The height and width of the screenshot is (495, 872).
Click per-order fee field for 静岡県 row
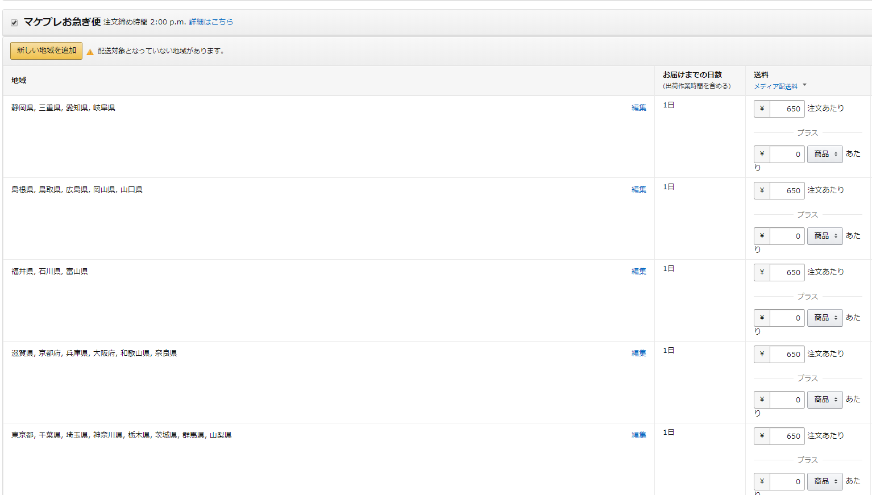pyautogui.click(x=787, y=109)
